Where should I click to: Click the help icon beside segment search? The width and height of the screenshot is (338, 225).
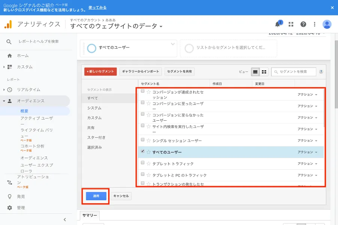321,72
